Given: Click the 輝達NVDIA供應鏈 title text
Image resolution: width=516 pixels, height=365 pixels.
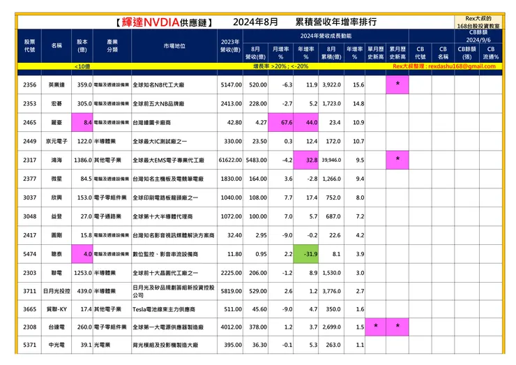Looking at the screenshot, I should [164, 22].
